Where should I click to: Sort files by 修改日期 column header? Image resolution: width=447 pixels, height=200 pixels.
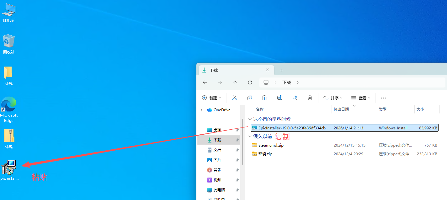(x=341, y=109)
